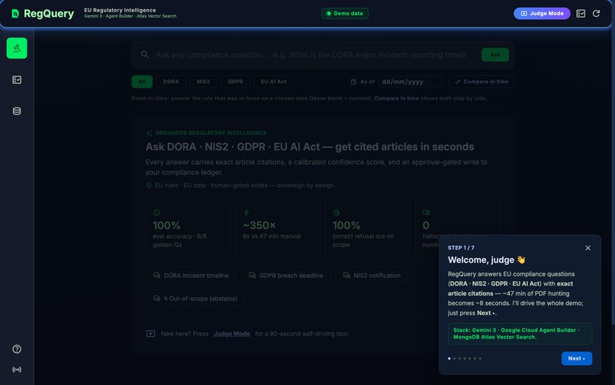The width and height of the screenshot is (615, 385).
Task: Click the 100% correct refusal stat card
Action: point(368,228)
